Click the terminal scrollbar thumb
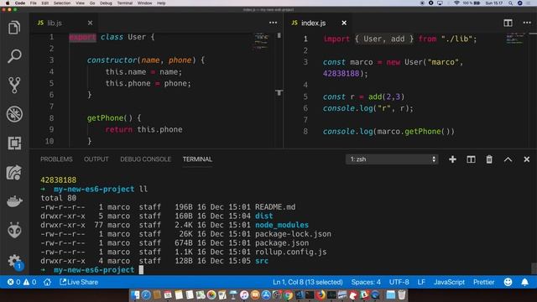 point(534,268)
